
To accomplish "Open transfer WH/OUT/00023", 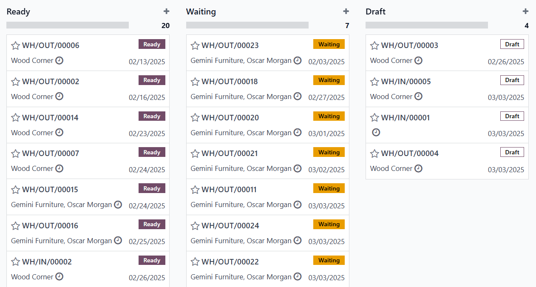I will (x=268, y=53).
